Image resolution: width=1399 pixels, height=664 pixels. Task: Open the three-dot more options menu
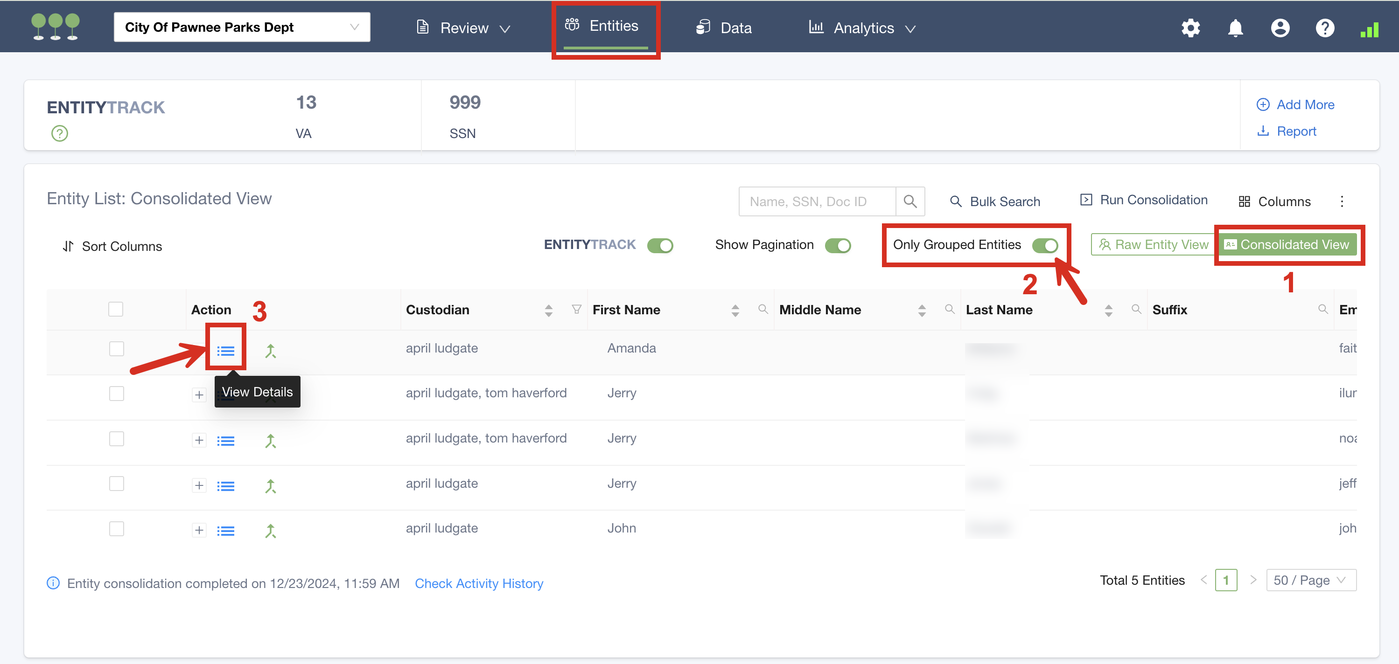click(x=1342, y=202)
